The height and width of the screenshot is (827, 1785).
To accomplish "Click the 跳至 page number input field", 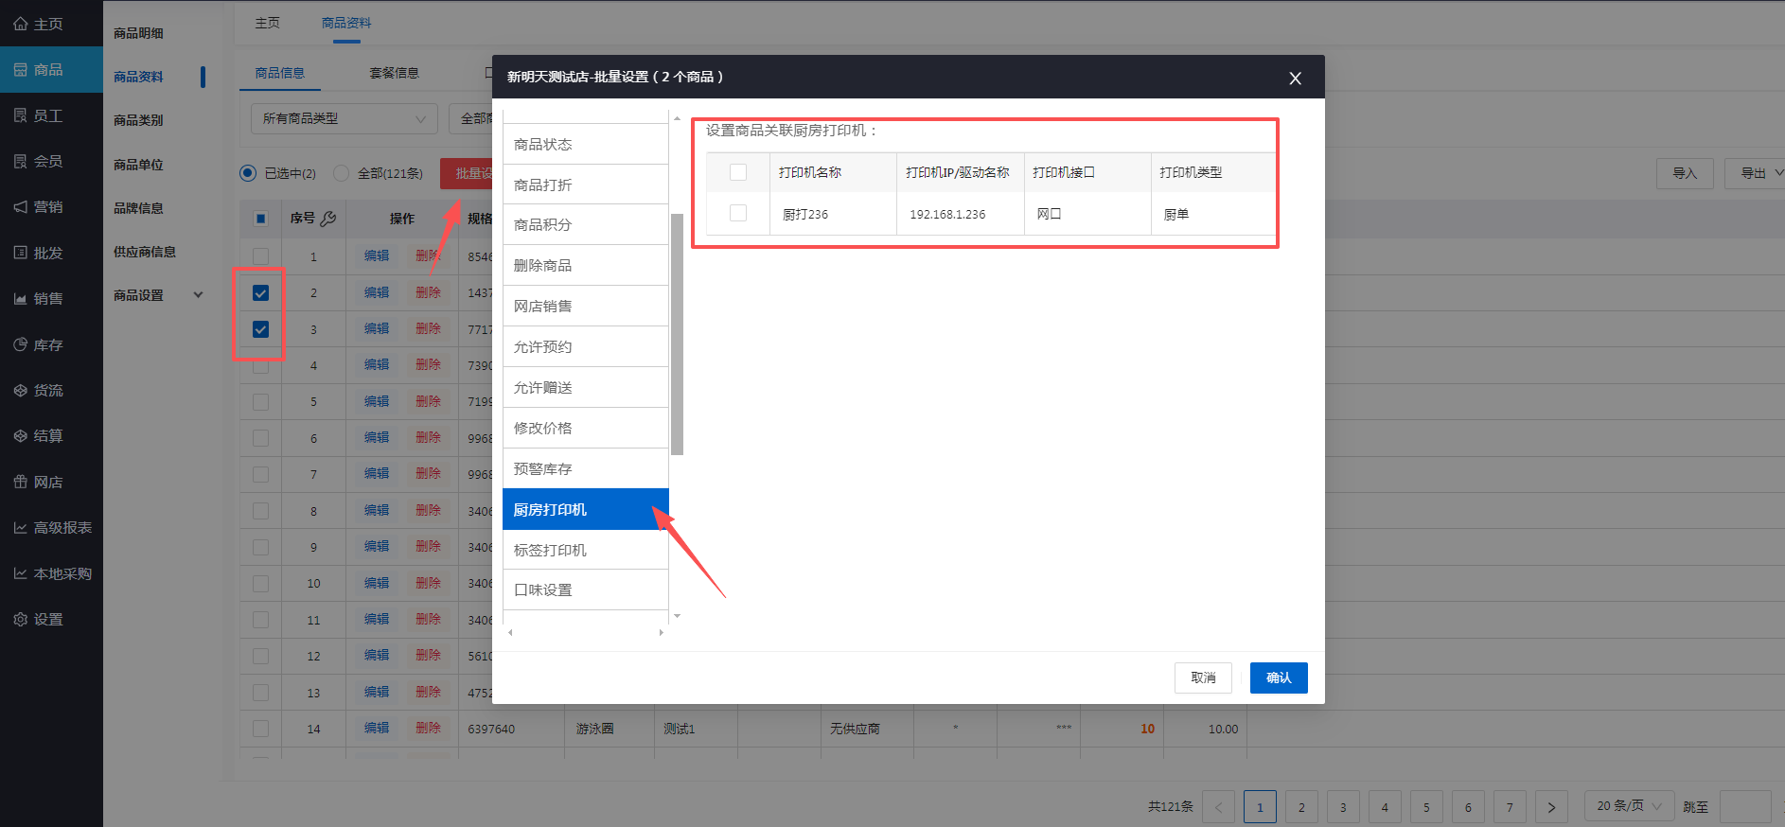I will (x=1744, y=806).
